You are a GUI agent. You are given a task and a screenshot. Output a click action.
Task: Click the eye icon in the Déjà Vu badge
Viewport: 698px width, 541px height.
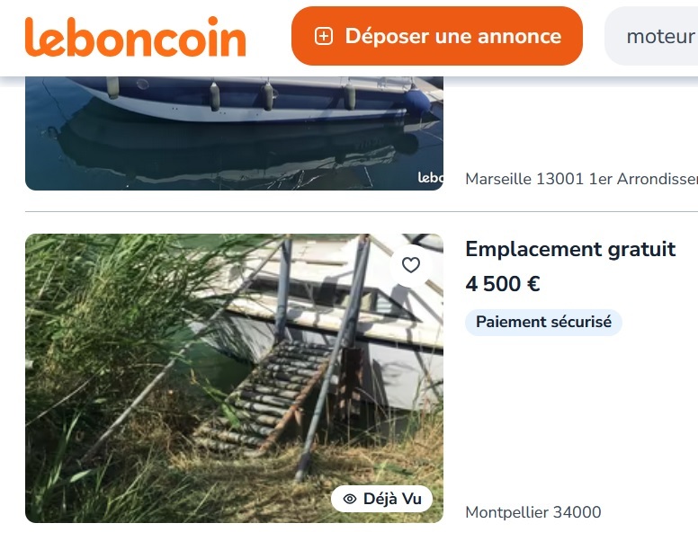pos(350,499)
